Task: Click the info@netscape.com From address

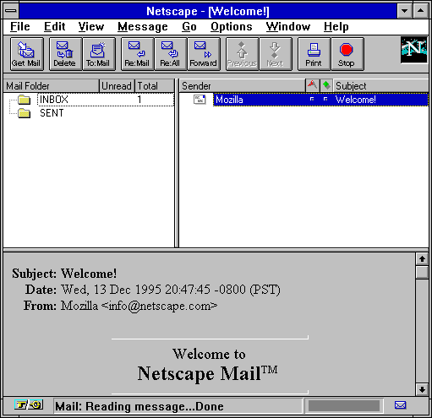Action: (x=159, y=306)
